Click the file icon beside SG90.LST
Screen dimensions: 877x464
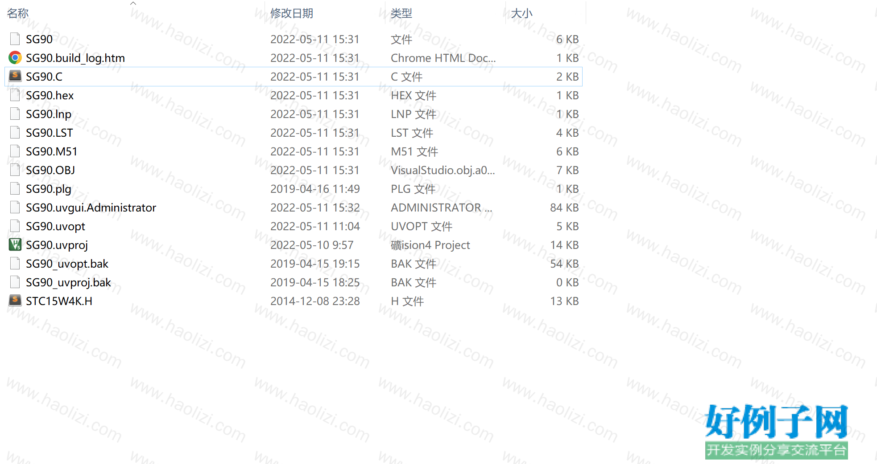[15, 133]
